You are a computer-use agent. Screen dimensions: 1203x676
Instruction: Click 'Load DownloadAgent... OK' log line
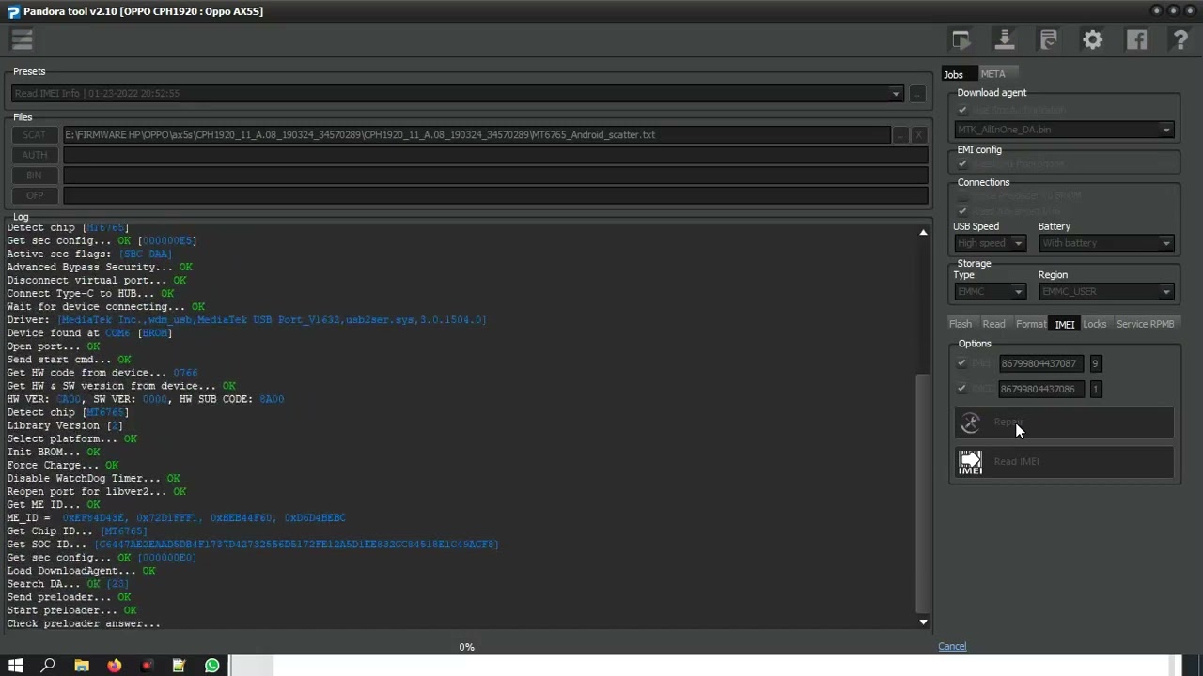pyautogui.click(x=81, y=571)
